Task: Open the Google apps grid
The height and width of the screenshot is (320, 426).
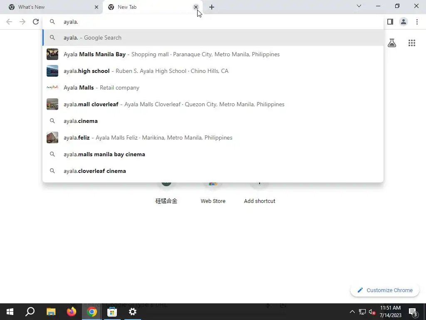Action: (x=412, y=43)
